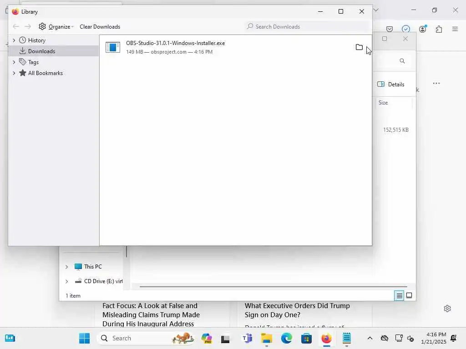
Task: Click muted volume tray icon
Action: coord(411,338)
